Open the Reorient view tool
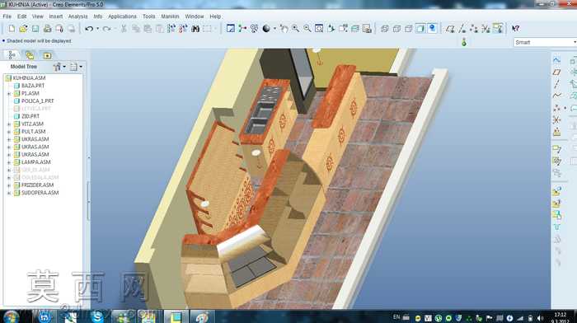This screenshot has width=577, height=323. (331, 28)
